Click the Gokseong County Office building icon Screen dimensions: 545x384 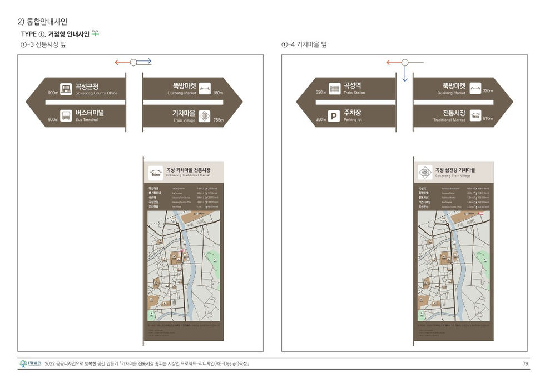click(x=66, y=89)
